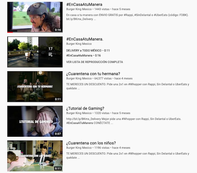Open the first #EnCasaAtuManera video thumbnail
Screen dimensions: 197x173
(35, 17)
